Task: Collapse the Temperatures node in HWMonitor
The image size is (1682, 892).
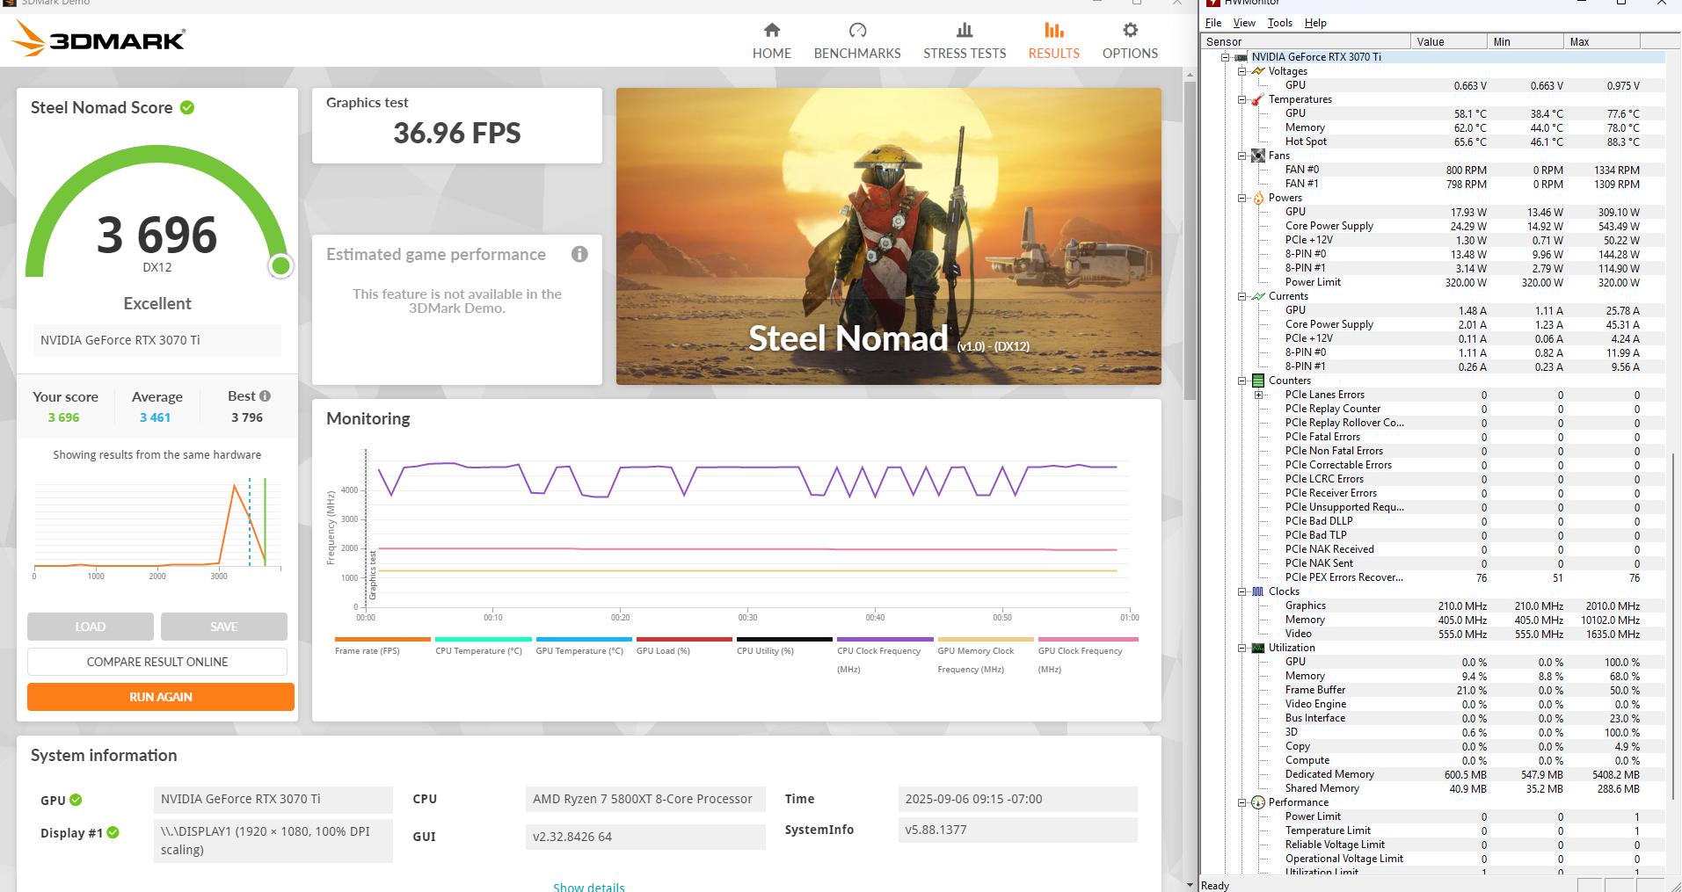Action: coord(1241,99)
